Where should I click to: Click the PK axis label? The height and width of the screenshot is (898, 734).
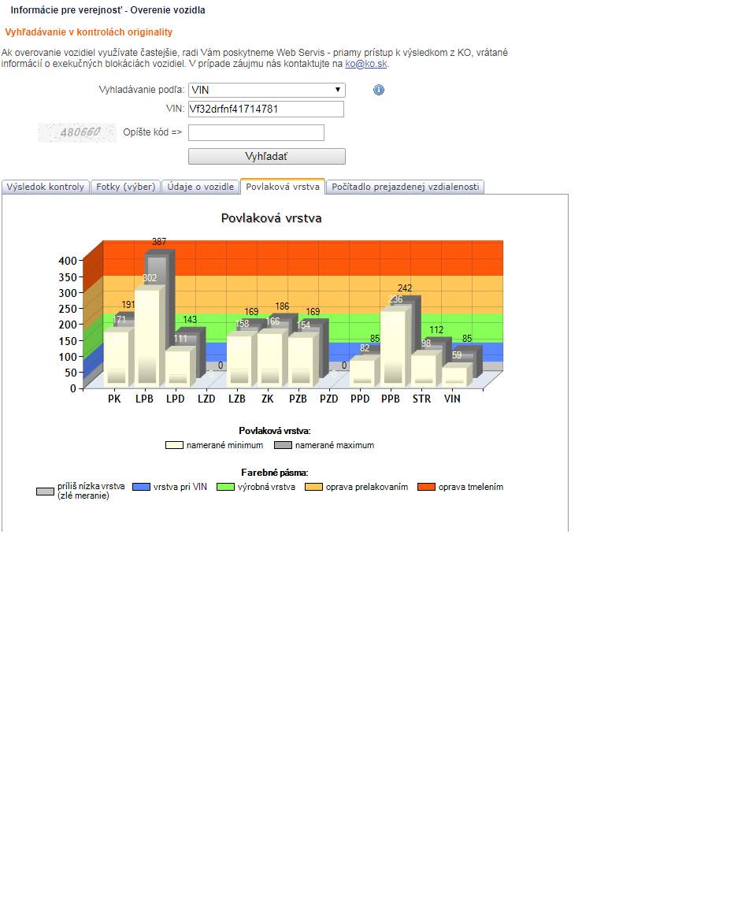pos(114,399)
